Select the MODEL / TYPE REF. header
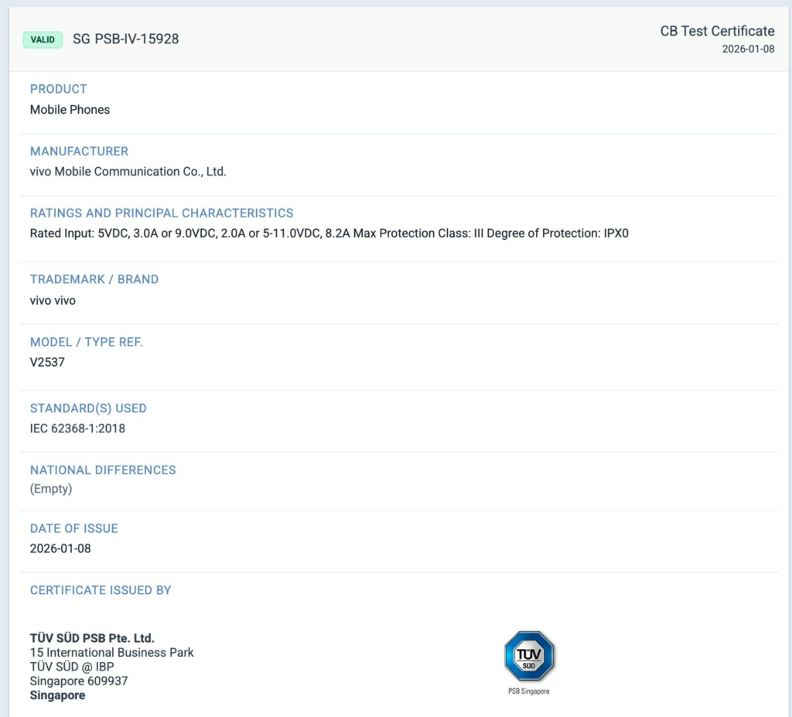 (x=86, y=341)
